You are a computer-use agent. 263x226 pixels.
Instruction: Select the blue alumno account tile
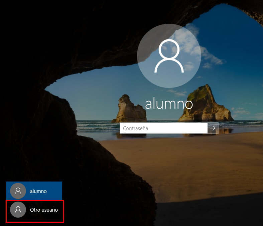[x=34, y=191]
